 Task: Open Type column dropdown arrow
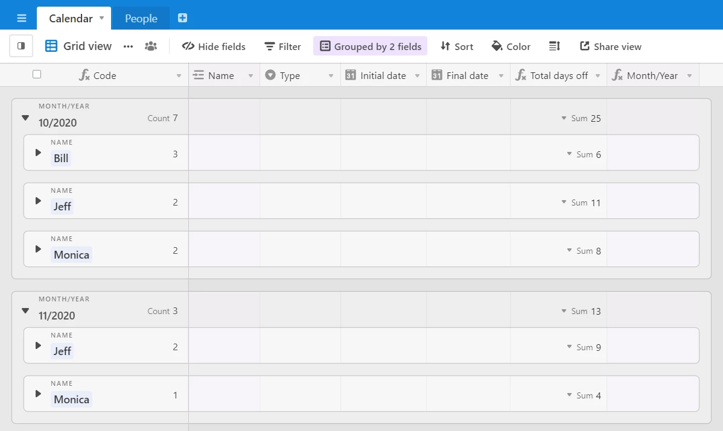[331, 76]
